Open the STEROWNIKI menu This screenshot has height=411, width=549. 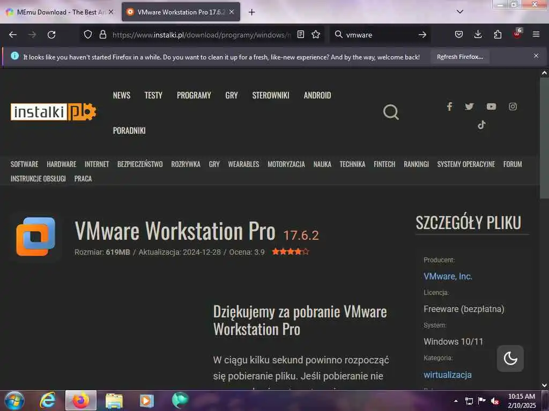[x=271, y=95]
